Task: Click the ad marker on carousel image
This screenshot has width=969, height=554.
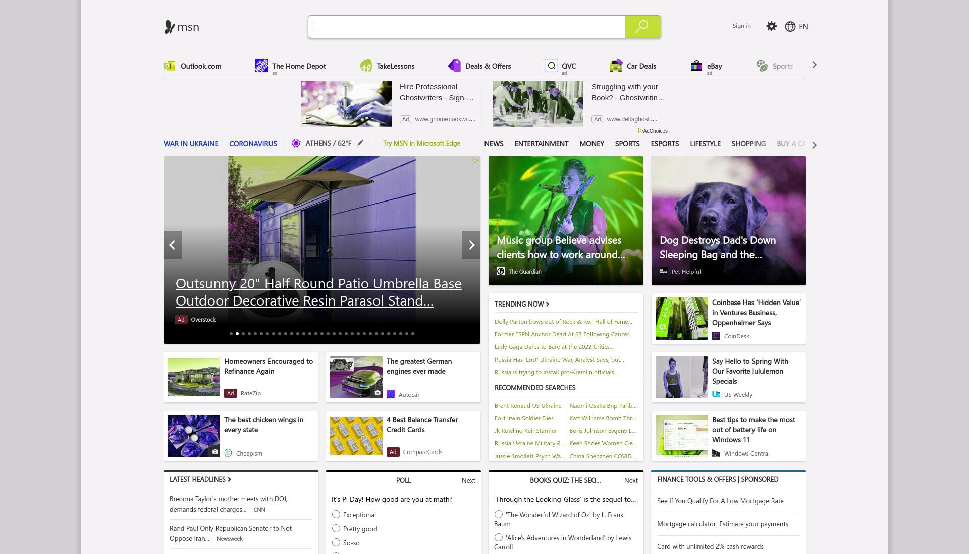Action: tap(475, 161)
